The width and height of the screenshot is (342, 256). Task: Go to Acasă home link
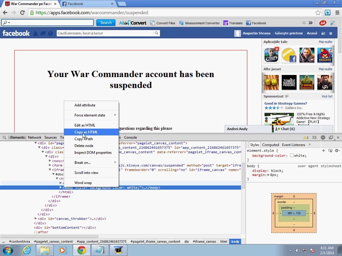pos(312,33)
